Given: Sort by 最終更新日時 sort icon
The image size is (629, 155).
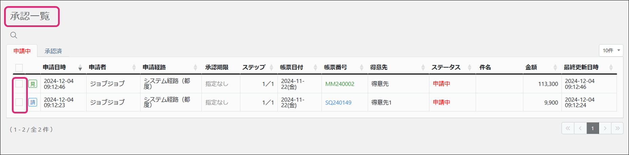Looking at the screenshot, I should (611, 68).
